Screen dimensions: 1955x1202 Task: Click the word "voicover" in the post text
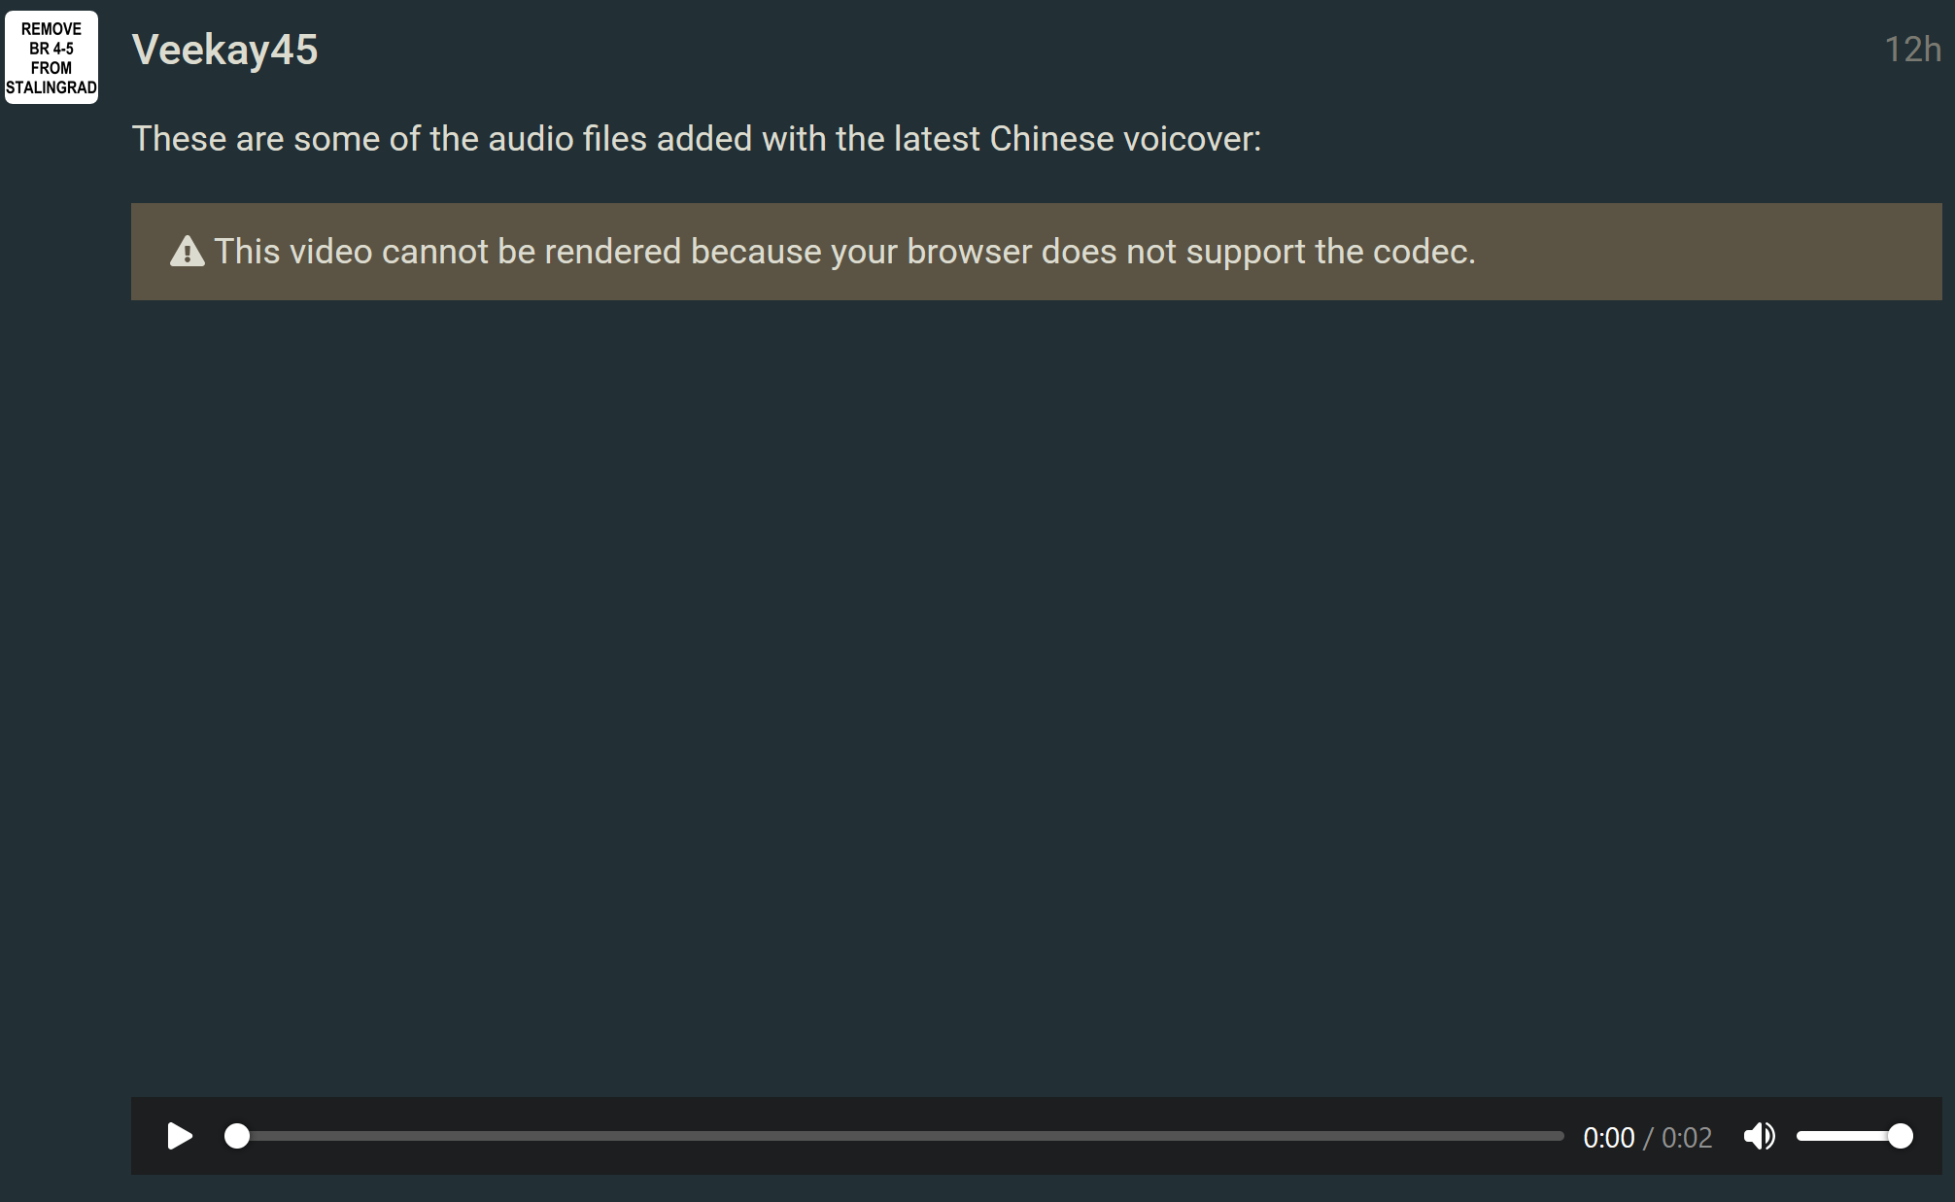point(1191,139)
